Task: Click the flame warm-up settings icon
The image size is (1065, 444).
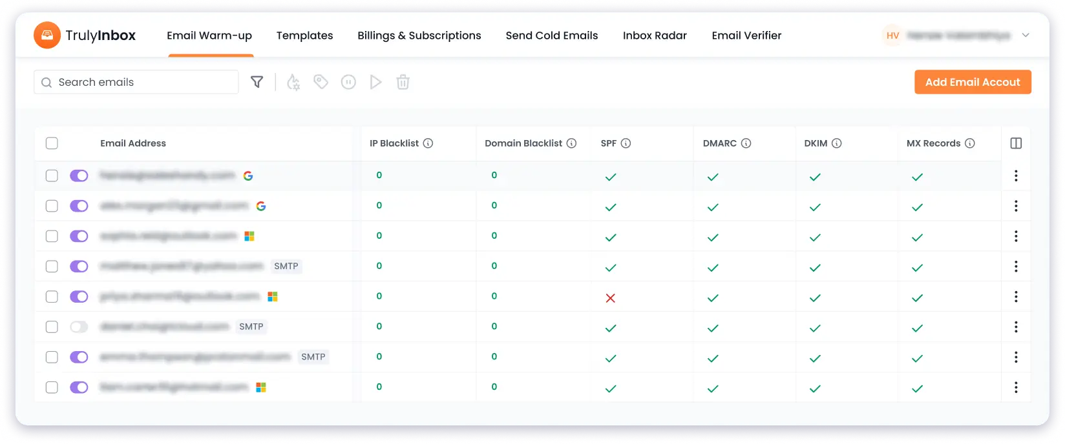Action: click(x=293, y=82)
